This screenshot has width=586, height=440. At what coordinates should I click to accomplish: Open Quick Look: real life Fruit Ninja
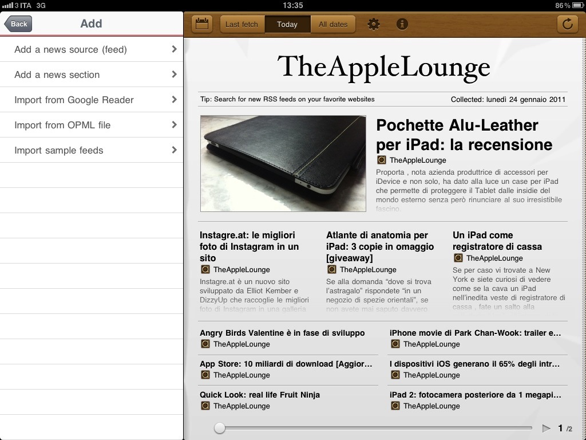point(260,395)
